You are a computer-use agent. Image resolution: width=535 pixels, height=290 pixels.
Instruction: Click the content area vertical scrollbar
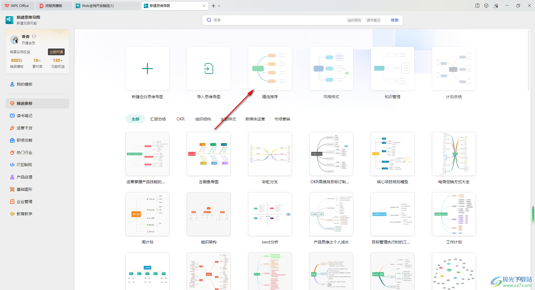click(528, 61)
